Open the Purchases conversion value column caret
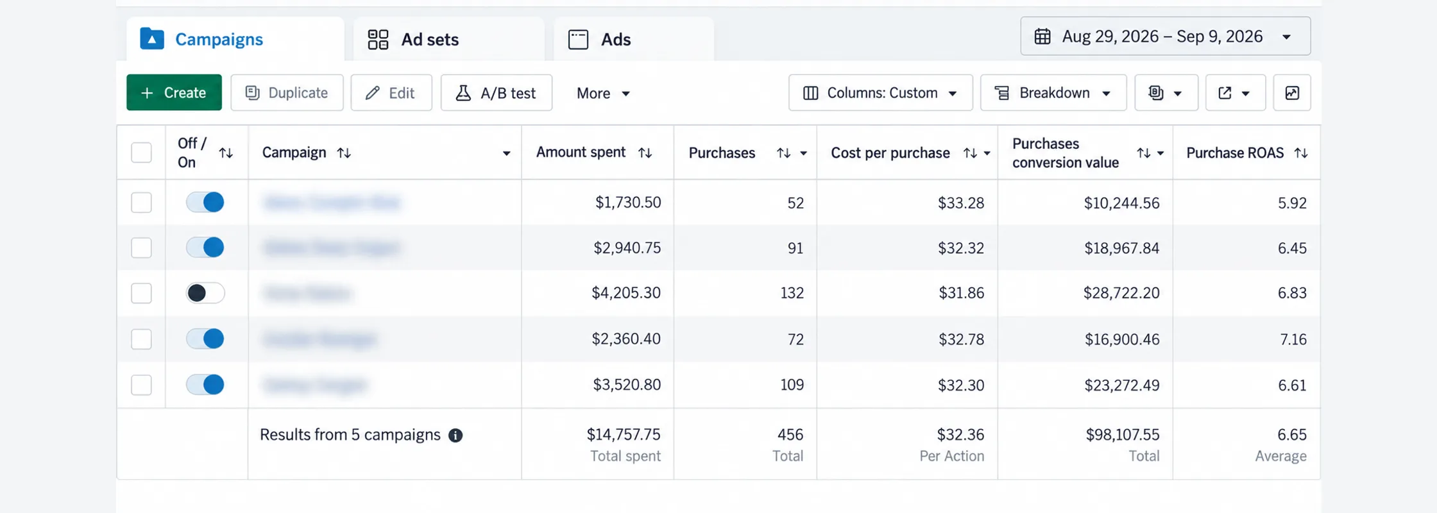The image size is (1437, 513). click(1161, 153)
